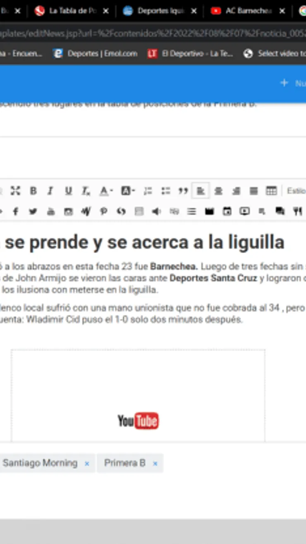Open the text color dropdown
This screenshot has width=306, height=544.
coord(106,191)
